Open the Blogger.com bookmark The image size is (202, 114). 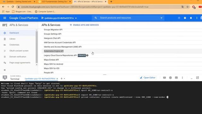point(22,12)
